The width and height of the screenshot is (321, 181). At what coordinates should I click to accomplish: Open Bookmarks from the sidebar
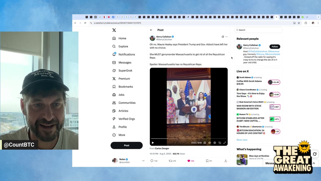123,86
